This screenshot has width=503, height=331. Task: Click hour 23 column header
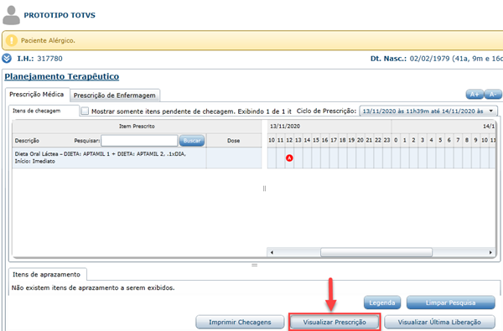(x=386, y=140)
